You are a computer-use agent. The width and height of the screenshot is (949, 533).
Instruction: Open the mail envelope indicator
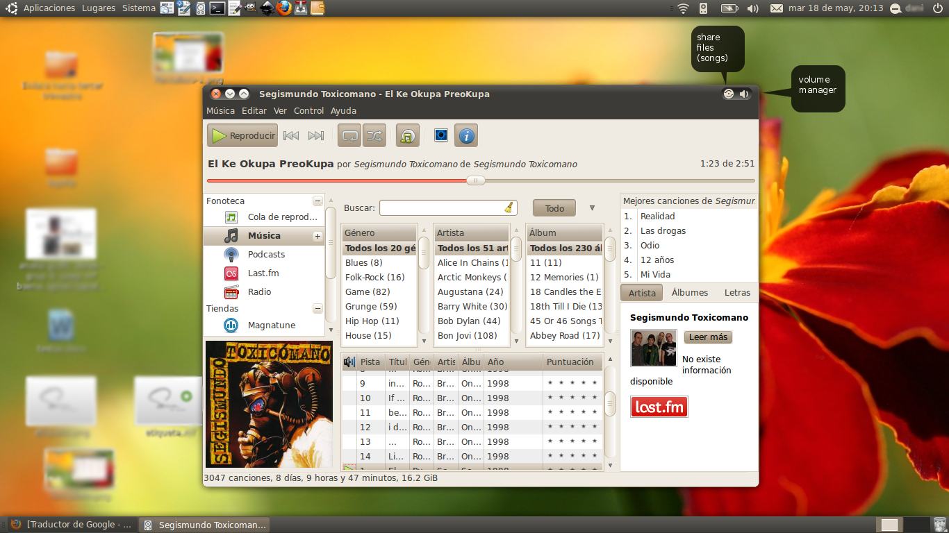(x=776, y=8)
